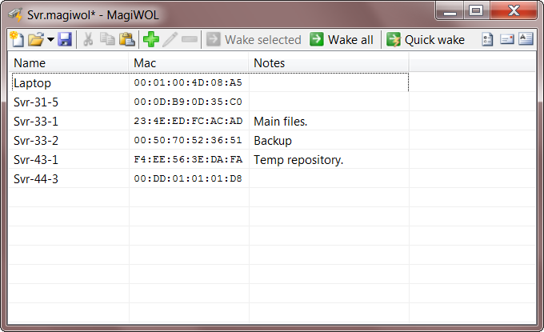Image resolution: width=544 pixels, height=332 pixels.
Task: Click the New file icon
Action: click(x=16, y=39)
